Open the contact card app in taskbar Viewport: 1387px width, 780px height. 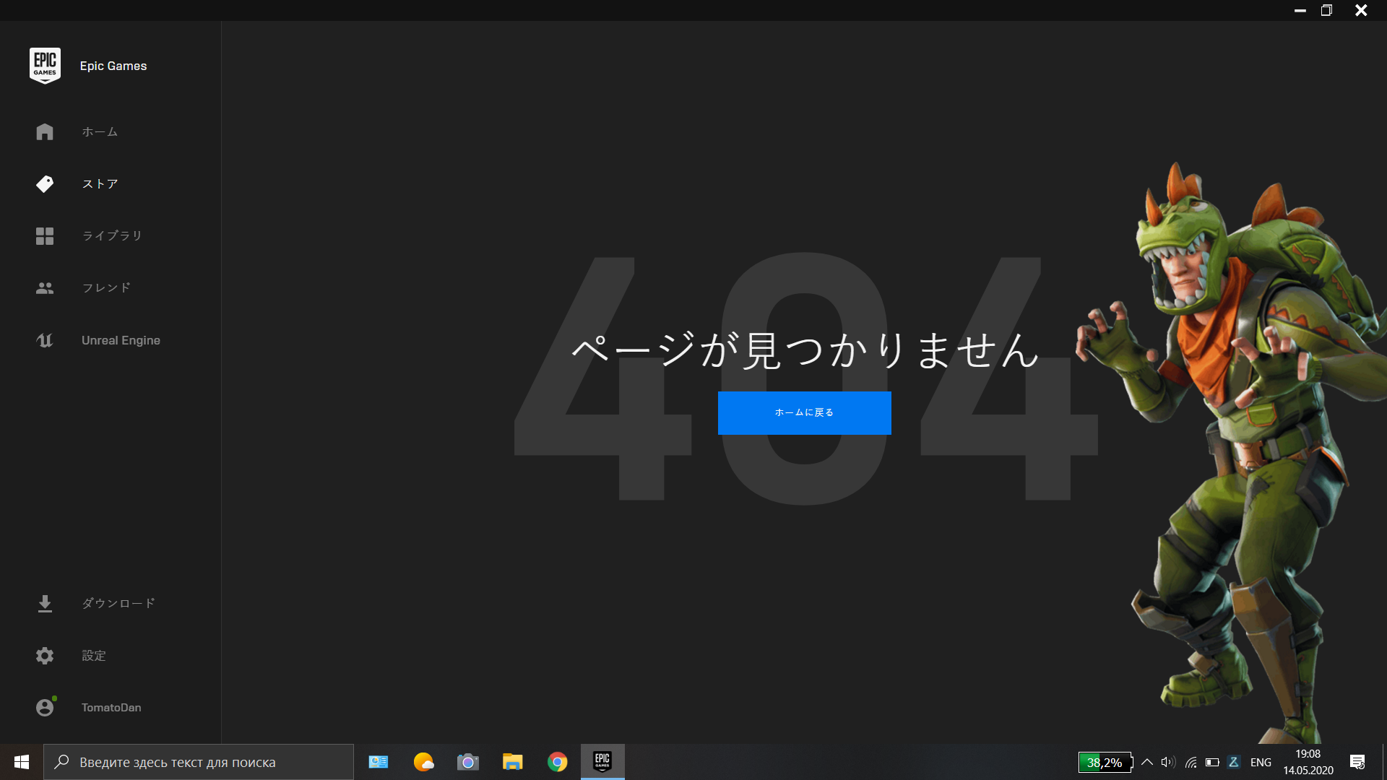pos(379,762)
